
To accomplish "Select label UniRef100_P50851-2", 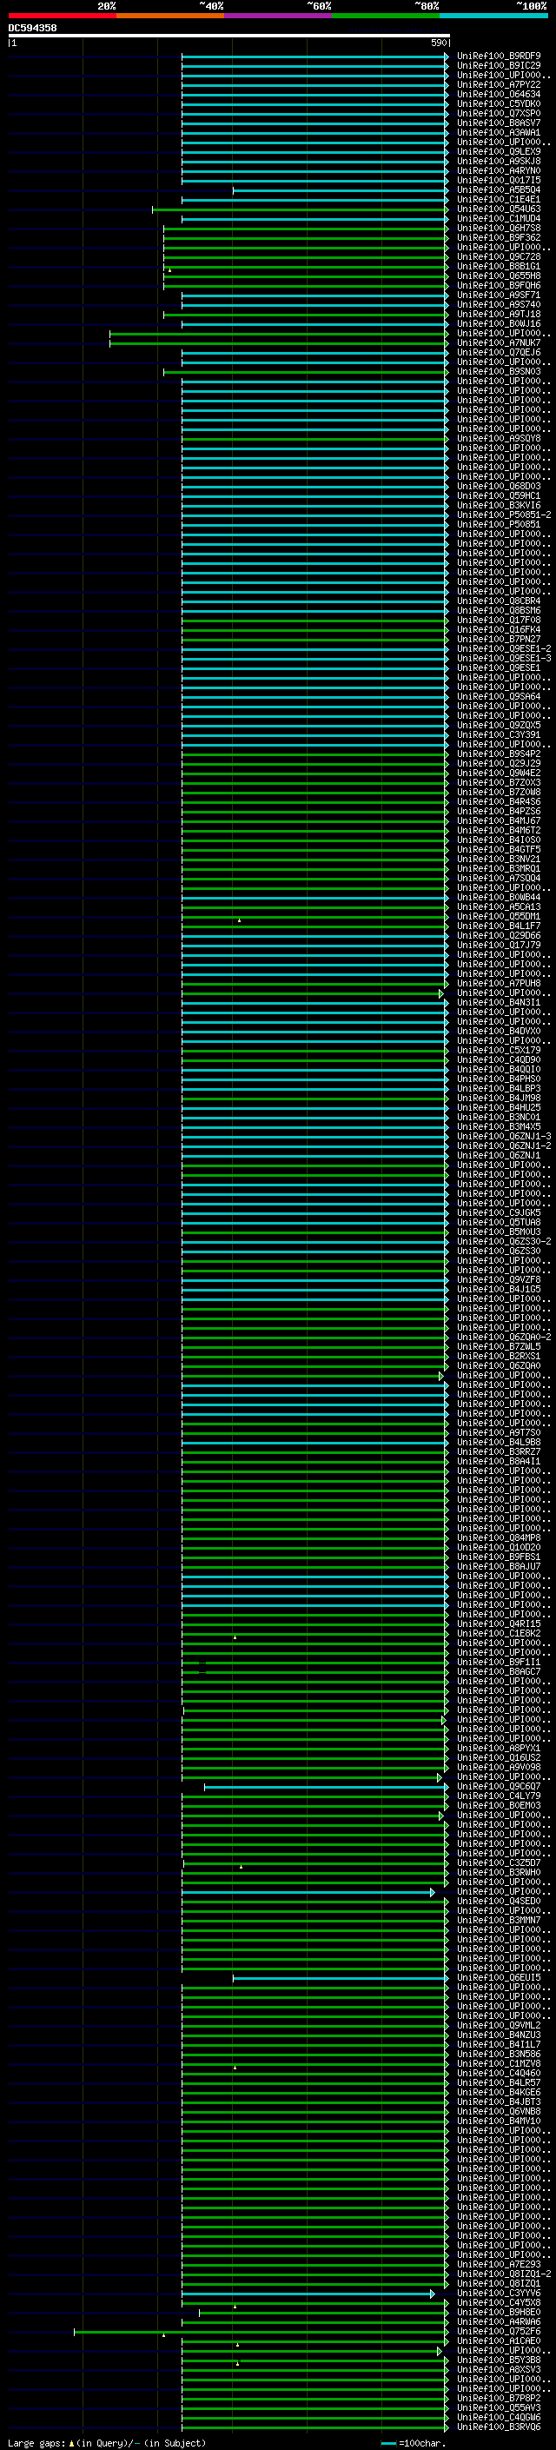I will click(504, 515).
